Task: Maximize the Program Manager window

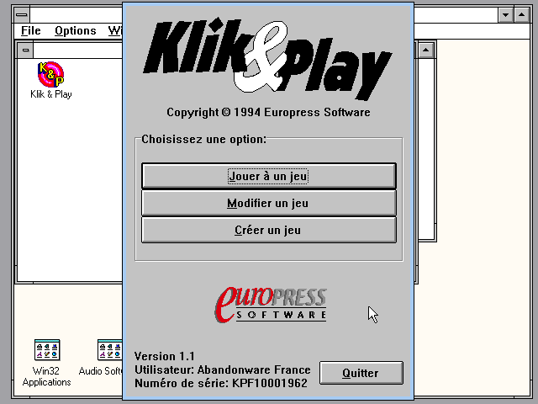Action: point(523,14)
